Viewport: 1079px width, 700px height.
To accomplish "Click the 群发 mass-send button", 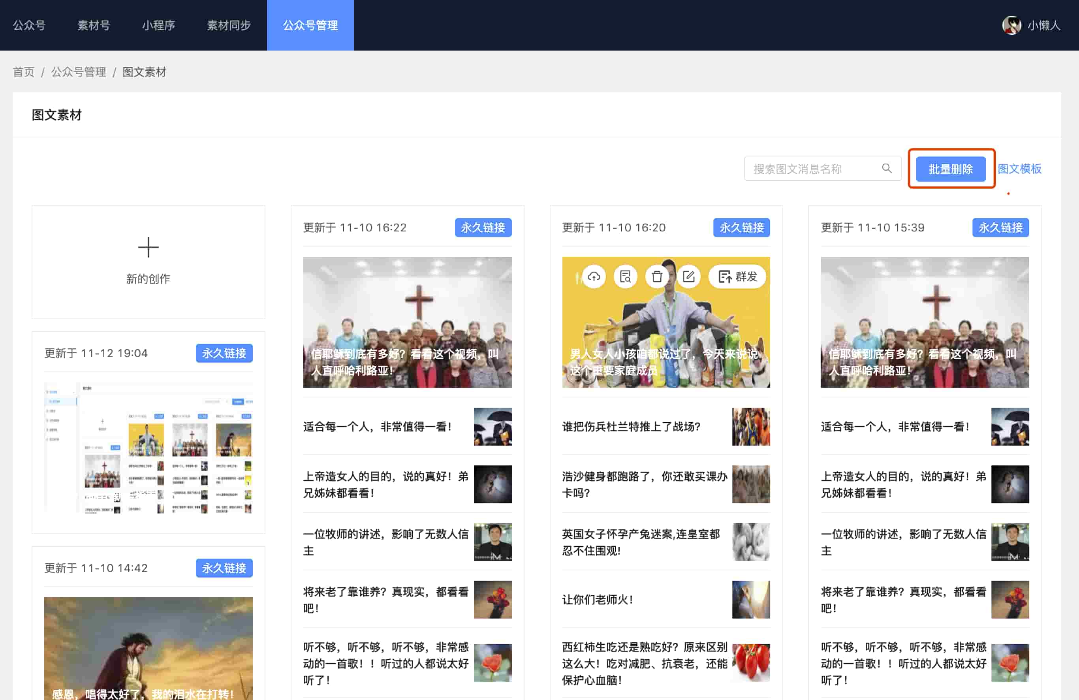I will tap(738, 277).
